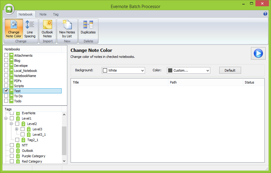Sort by the Path column header
271x173 pixels.
205,82
